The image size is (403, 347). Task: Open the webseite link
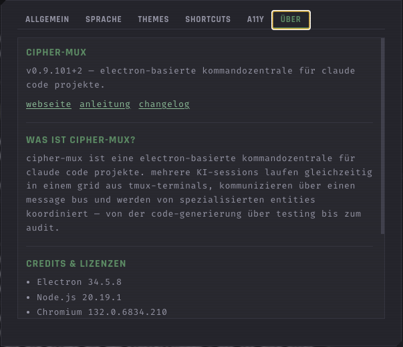point(49,104)
